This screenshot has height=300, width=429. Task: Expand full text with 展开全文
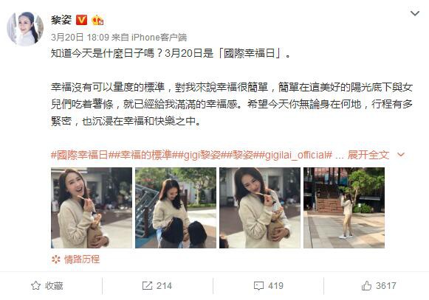pyautogui.click(x=368, y=155)
